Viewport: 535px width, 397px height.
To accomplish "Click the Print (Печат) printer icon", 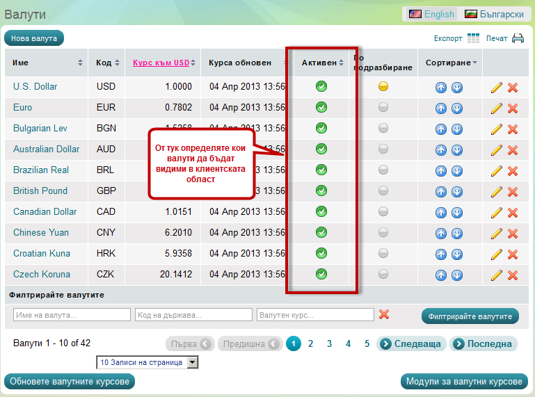I will click(x=518, y=38).
